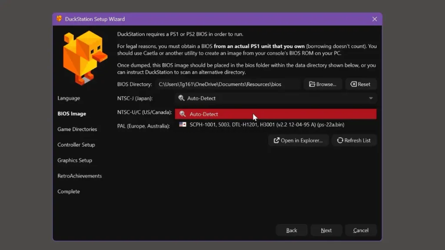Expand NTSC-J dropdown arrow
Screen dimensions: 445x250
371,99
